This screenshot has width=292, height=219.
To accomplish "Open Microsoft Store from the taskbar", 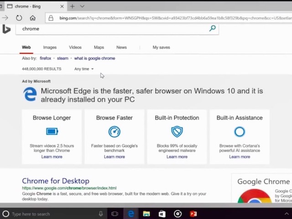I will (x=162, y=214).
